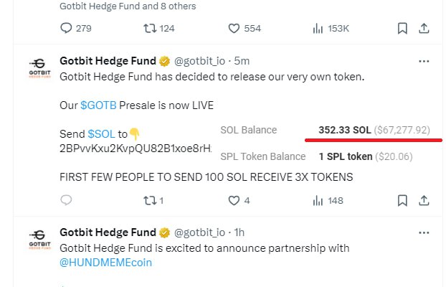The height and width of the screenshot is (287, 446).
Task: Share the GOTB presale tweet
Action: click(x=424, y=200)
